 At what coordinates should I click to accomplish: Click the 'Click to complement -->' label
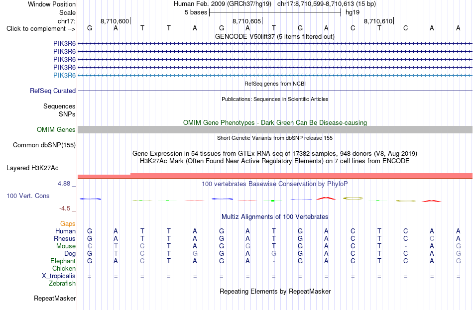tap(41, 29)
